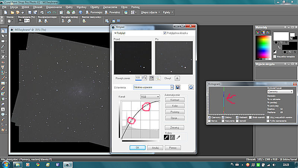Open the Dopasowanie menu
The width and height of the screenshot is (298, 168).
pyautogui.click(x=54, y=7)
